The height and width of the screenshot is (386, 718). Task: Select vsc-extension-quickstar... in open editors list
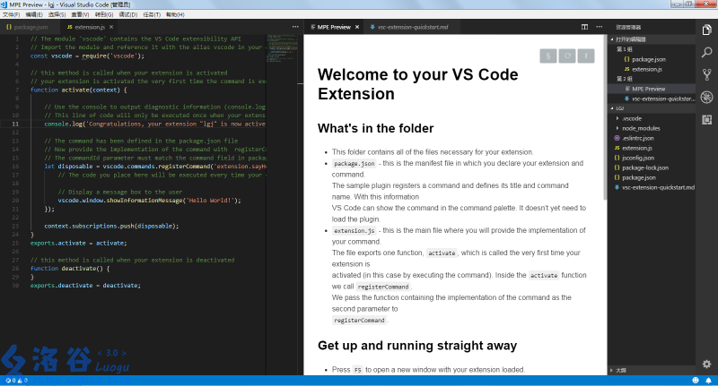point(652,99)
